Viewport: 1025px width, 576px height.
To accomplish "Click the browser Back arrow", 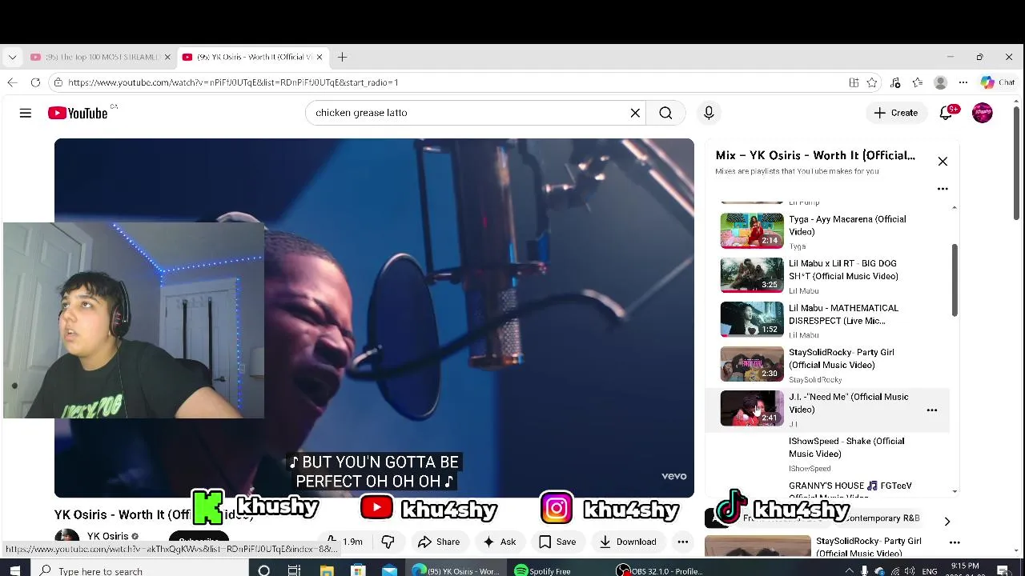I will 12,82.
